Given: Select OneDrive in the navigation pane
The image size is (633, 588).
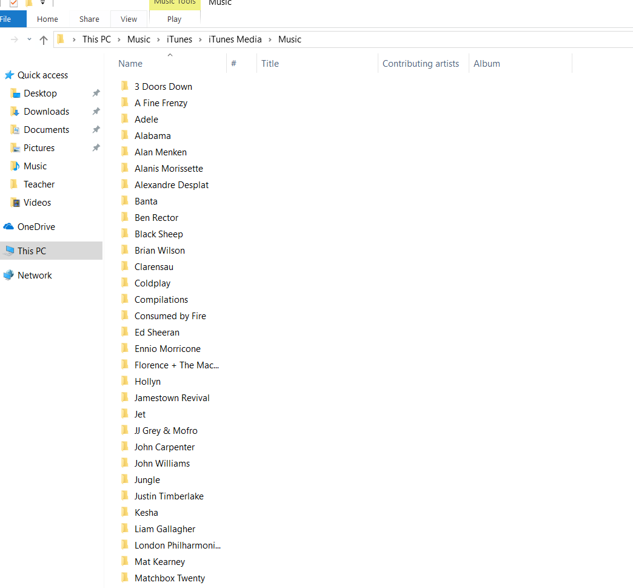Looking at the screenshot, I should tap(36, 227).
